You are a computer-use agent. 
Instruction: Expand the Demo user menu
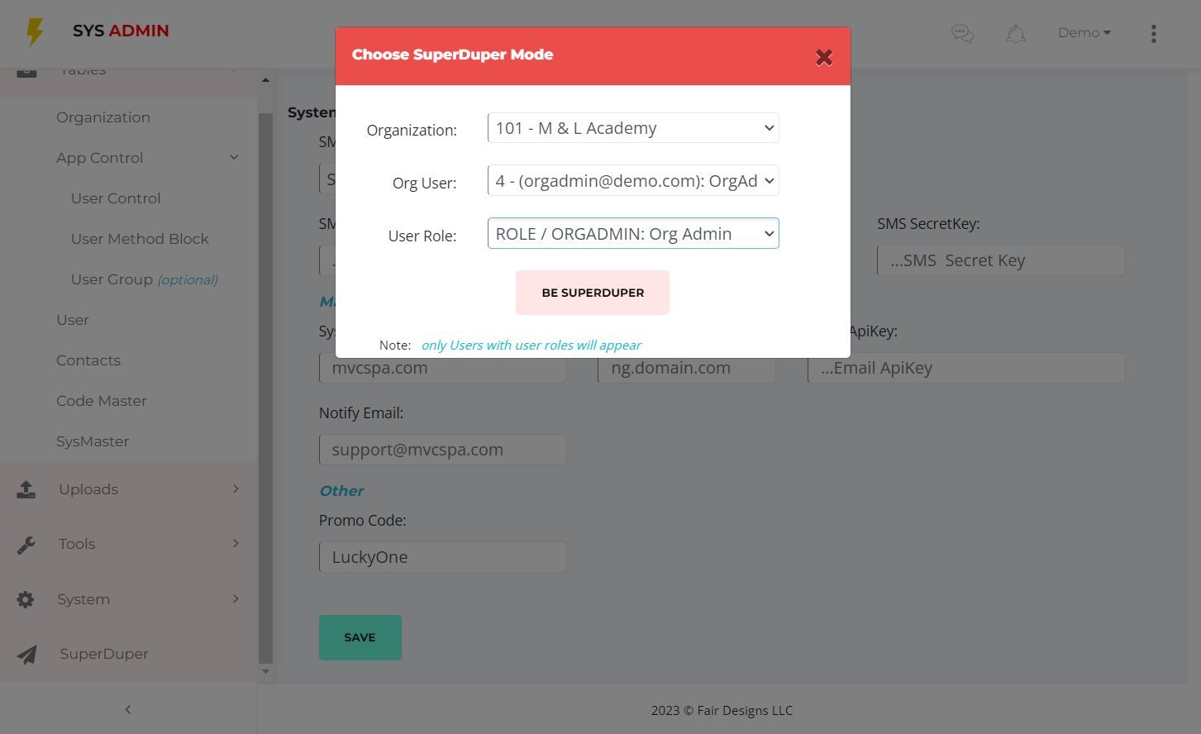[x=1084, y=33]
